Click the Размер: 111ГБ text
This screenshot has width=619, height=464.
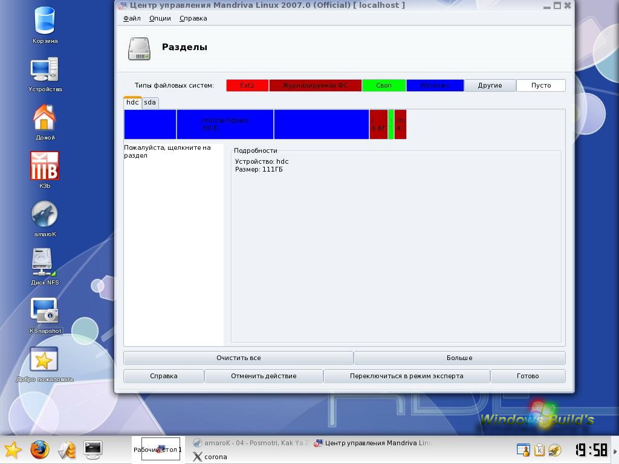(x=259, y=169)
